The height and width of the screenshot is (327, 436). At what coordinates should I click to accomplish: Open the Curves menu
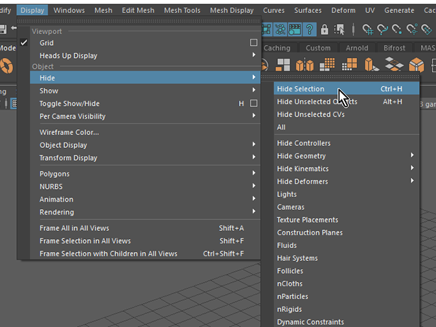(274, 11)
